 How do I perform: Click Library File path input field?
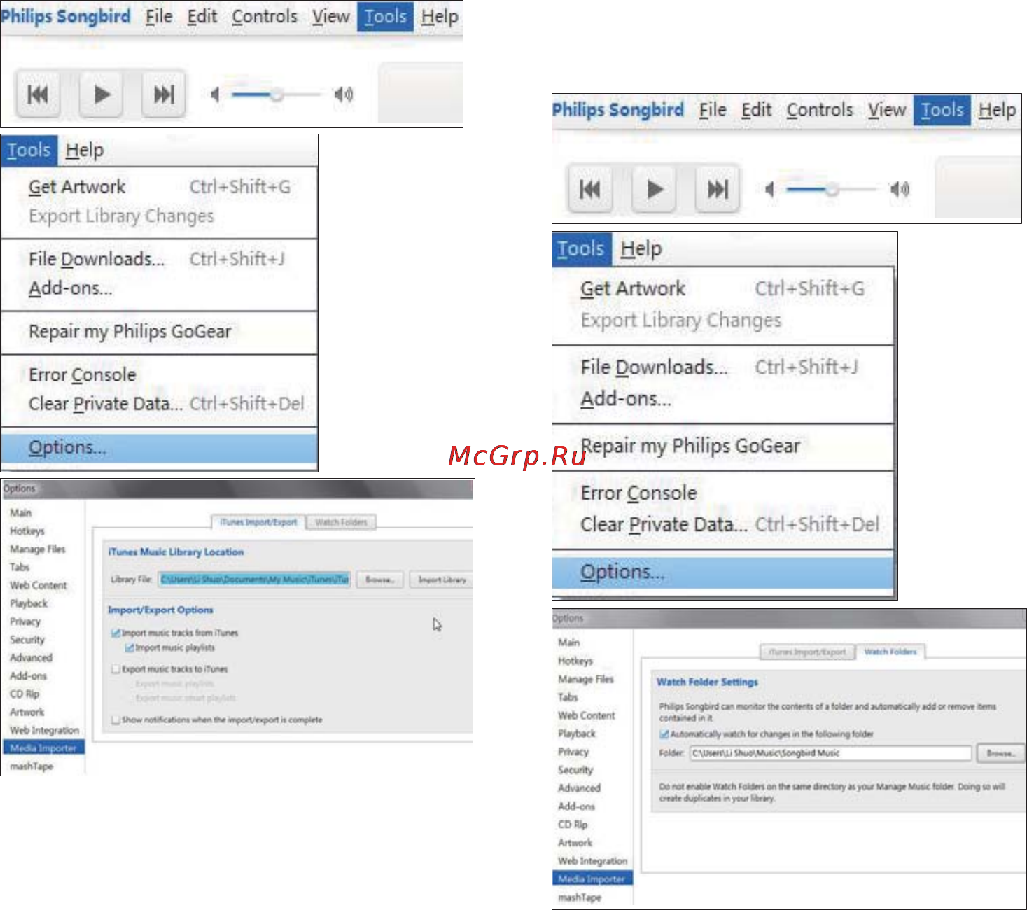pyautogui.click(x=255, y=580)
